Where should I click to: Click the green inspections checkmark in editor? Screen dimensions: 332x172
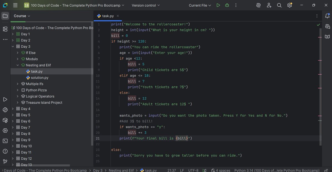pos(318,25)
